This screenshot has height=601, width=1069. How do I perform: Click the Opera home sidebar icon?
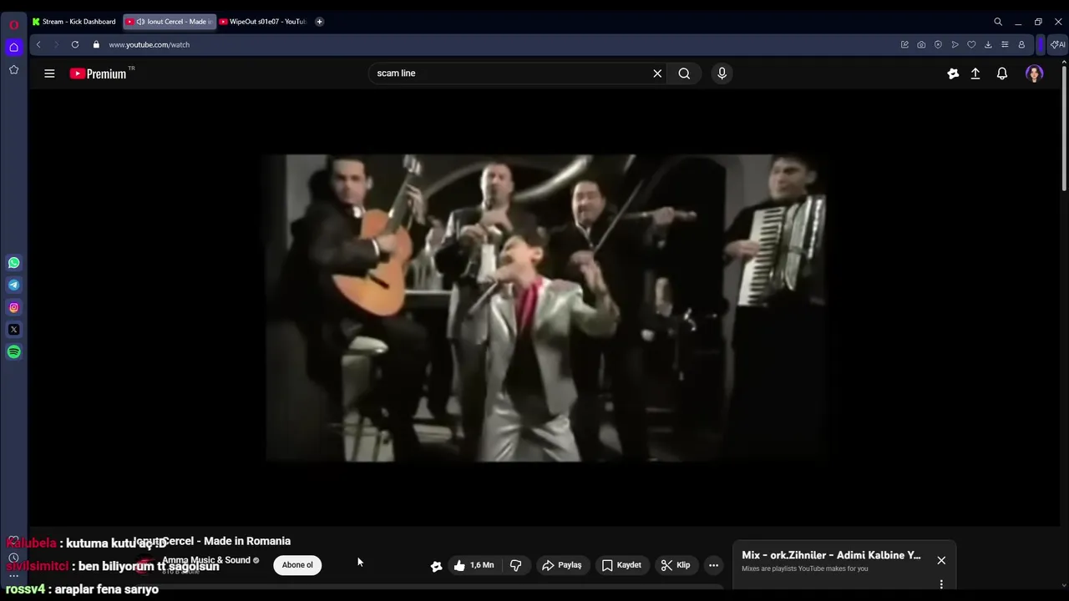coord(13,48)
